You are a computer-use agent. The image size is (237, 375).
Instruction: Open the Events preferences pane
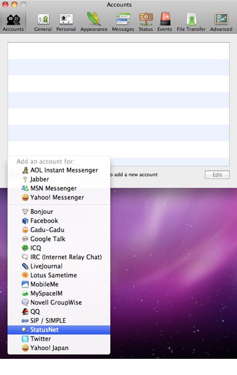coord(165,23)
